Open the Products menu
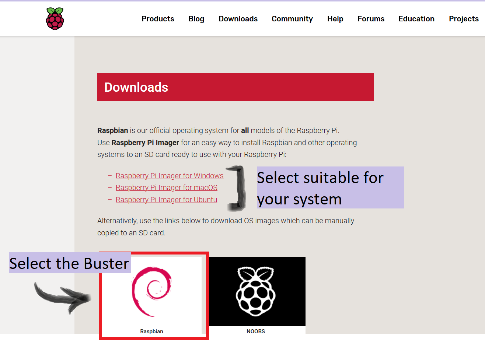Viewport: 485px width, 344px height. [x=158, y=18]
